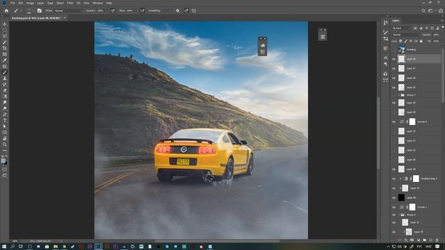Open the Image menu

(30, 3)
